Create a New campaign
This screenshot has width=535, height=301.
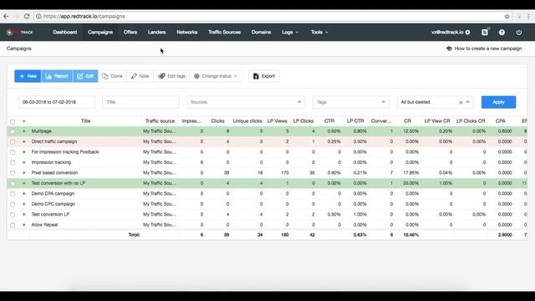click(28, 76)
